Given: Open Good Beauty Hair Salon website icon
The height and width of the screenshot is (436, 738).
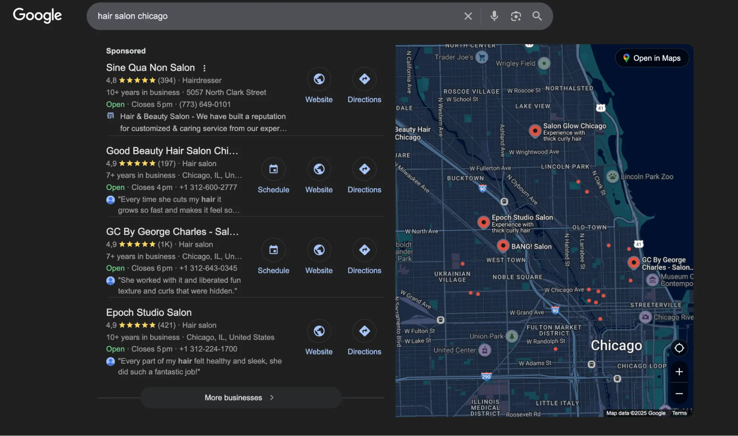Looking at the screenshot, I should [319, 169].
